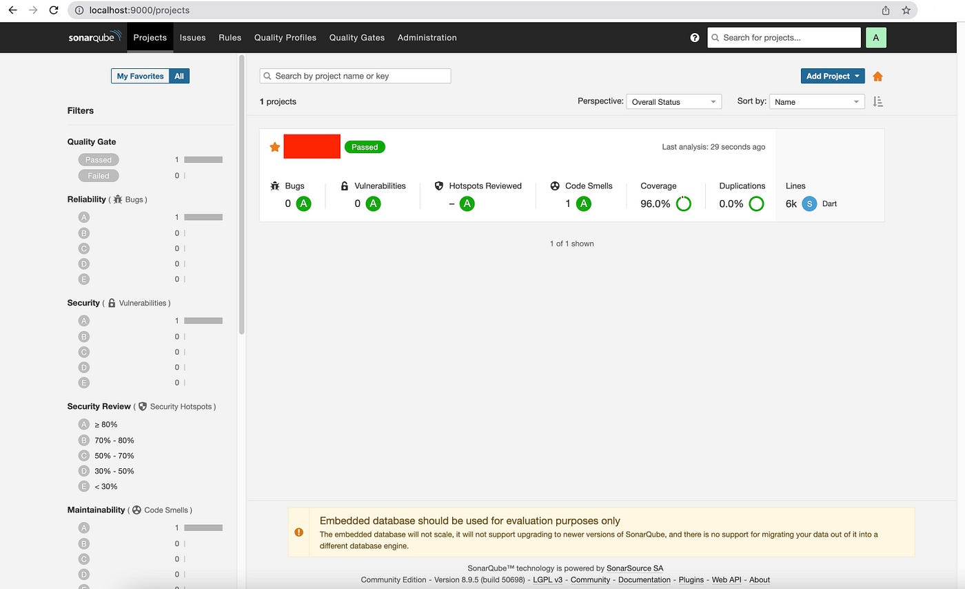Screen dimensions: 965x589
Task: Click the Bugs rating A badge on project card
Action: [303, 203]
